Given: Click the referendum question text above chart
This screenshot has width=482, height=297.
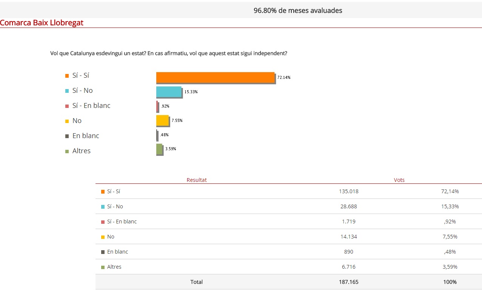Looking at the screenshot, I should click(169, 53).
